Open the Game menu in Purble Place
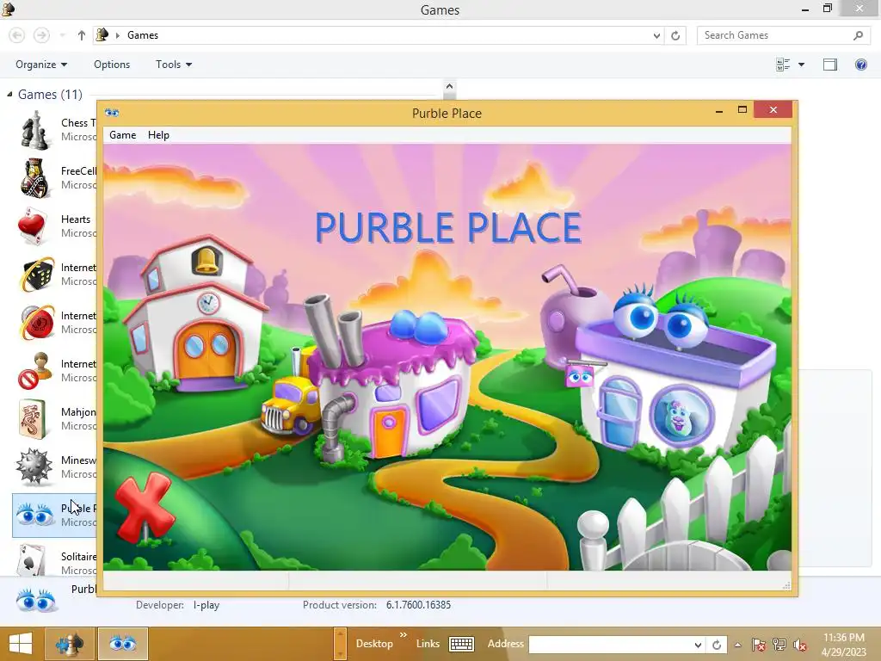 coord(122,135)
